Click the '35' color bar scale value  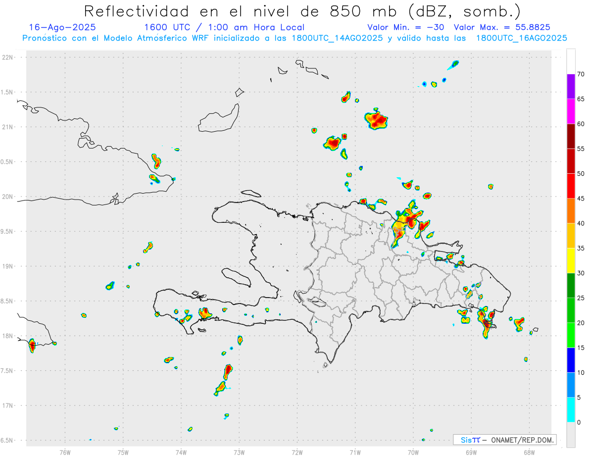(x=581, y=248)
